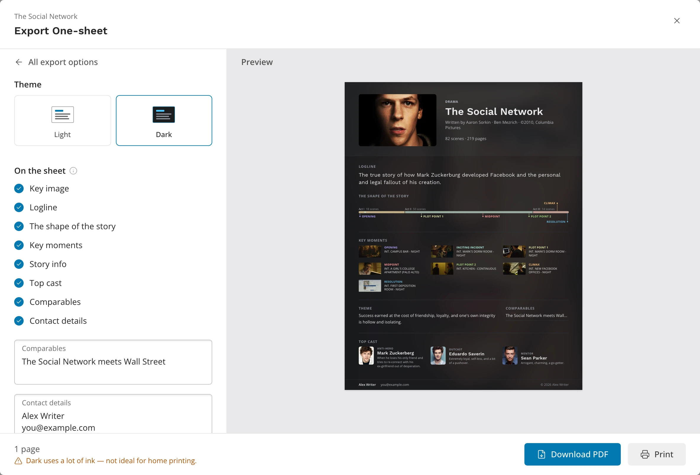This screenshot has height=475, width=700.
Task: Close the Export One-sheet dialog
Action: click(x=677, y=21)
